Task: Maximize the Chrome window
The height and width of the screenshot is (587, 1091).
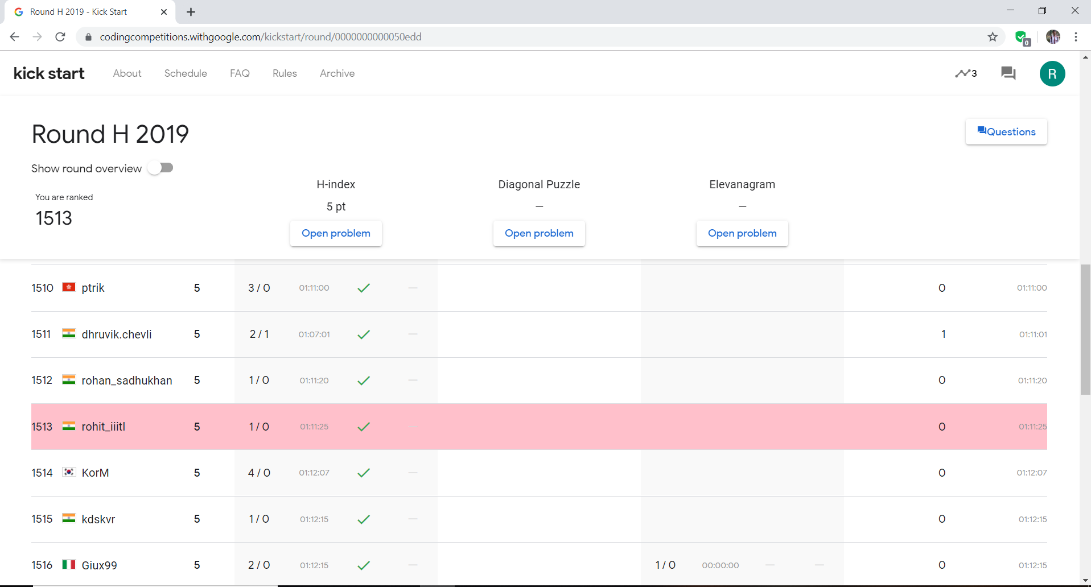Action: [x=1043, y=10]
